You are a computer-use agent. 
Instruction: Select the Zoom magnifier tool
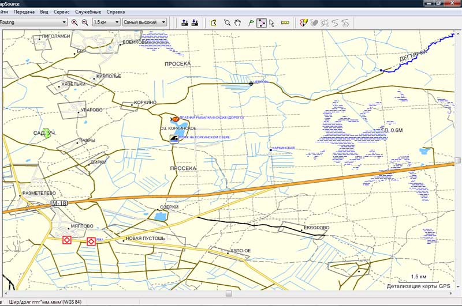click(228, 22)
